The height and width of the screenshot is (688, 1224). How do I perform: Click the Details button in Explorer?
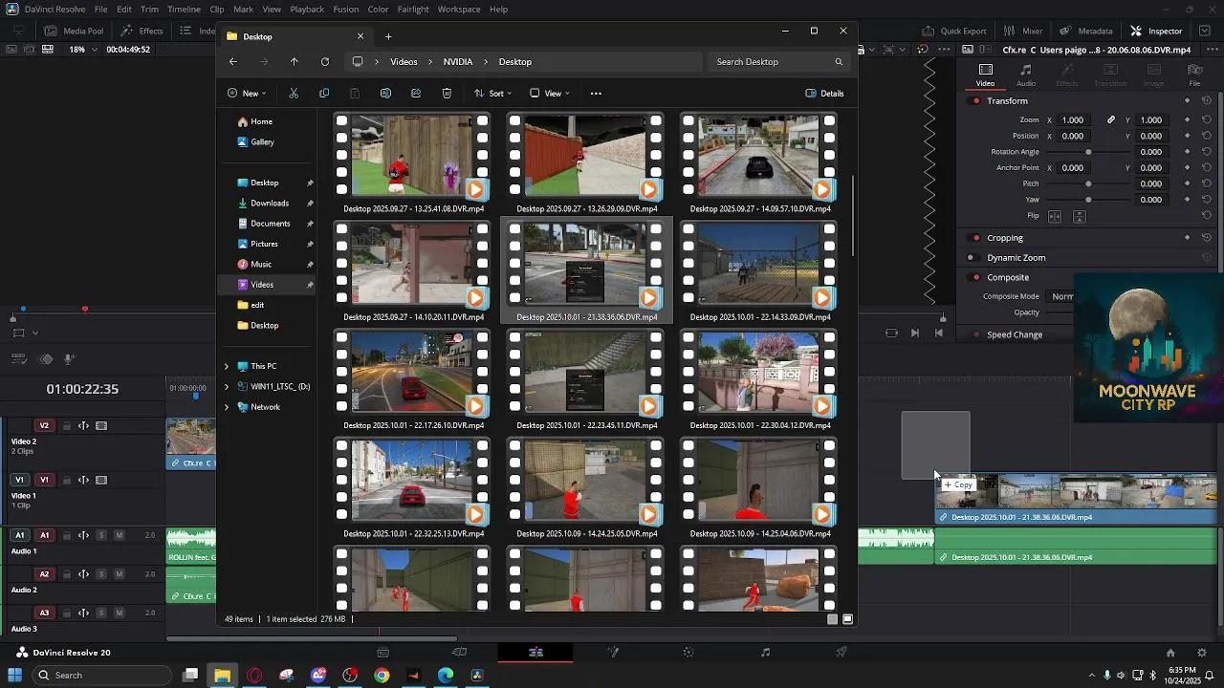click(x=824, y=94)
